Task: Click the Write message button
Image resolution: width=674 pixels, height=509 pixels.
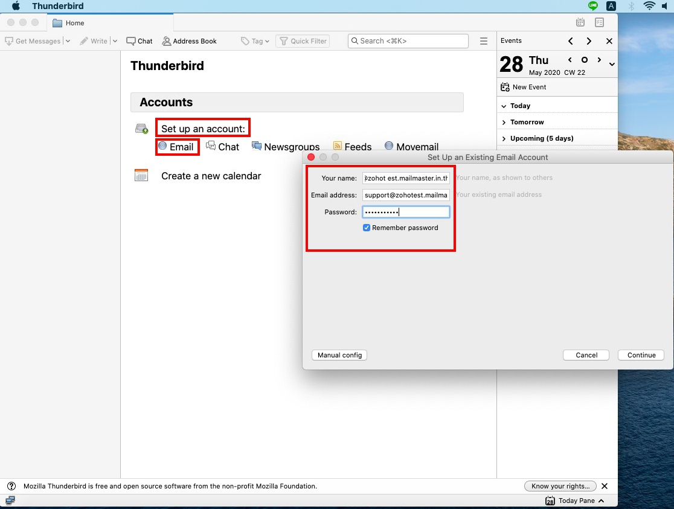Action: pos(94,41)
